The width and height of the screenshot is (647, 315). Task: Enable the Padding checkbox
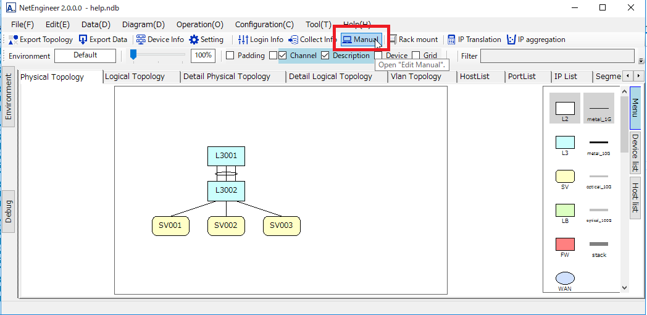[230, 56]
